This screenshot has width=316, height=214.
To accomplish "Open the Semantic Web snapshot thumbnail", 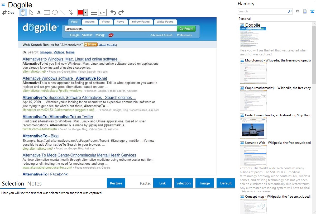I will coord(253,155).
